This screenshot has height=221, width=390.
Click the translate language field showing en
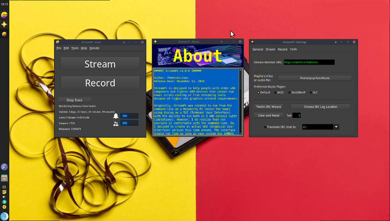click(x=317, y=127)
